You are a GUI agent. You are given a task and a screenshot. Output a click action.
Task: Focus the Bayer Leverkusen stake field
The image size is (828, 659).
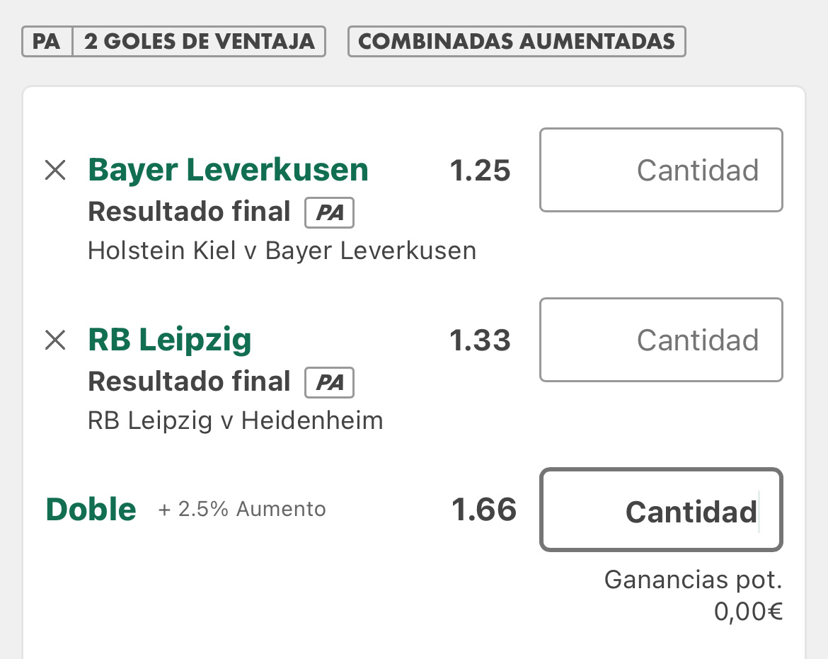(x=661, y=170)
